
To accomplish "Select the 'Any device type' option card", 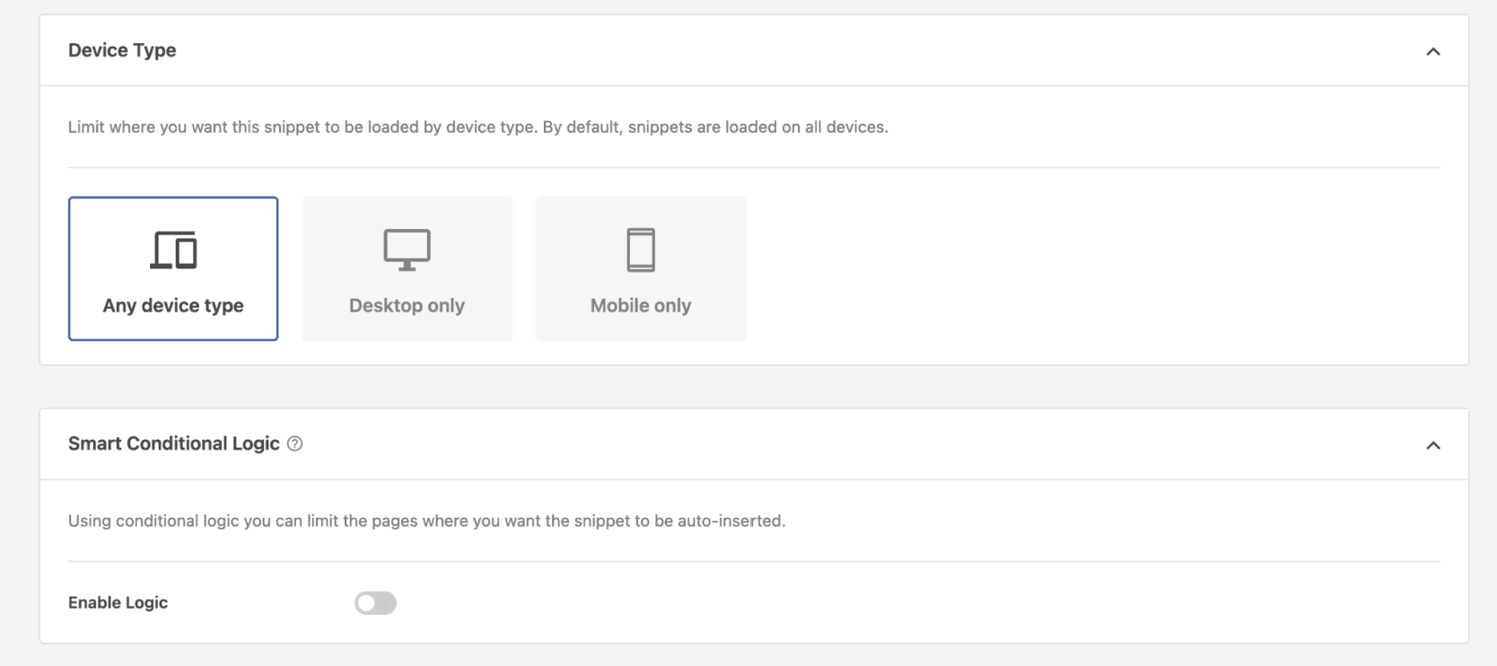I will click(173, 268).
